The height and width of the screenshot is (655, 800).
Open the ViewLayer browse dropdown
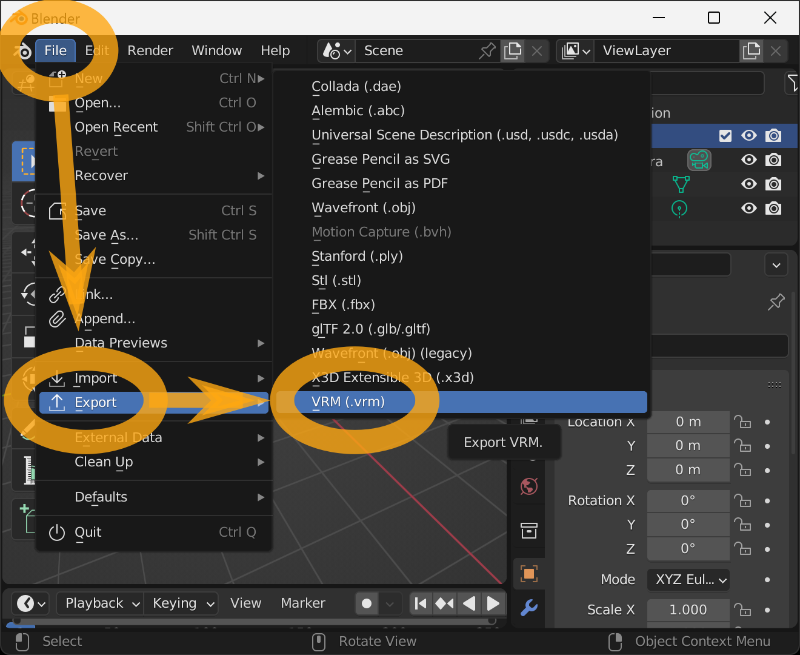576,51
